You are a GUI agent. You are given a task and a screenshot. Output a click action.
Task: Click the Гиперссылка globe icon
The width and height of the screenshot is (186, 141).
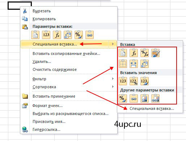[25, 129]
